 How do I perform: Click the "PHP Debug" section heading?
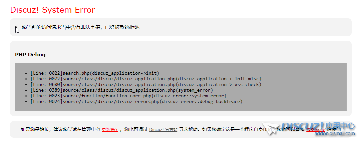click(x=30, y=55)
